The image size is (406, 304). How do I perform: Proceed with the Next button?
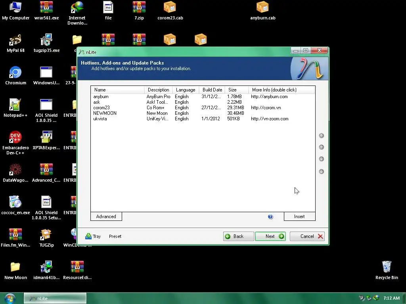click(270, 236)
